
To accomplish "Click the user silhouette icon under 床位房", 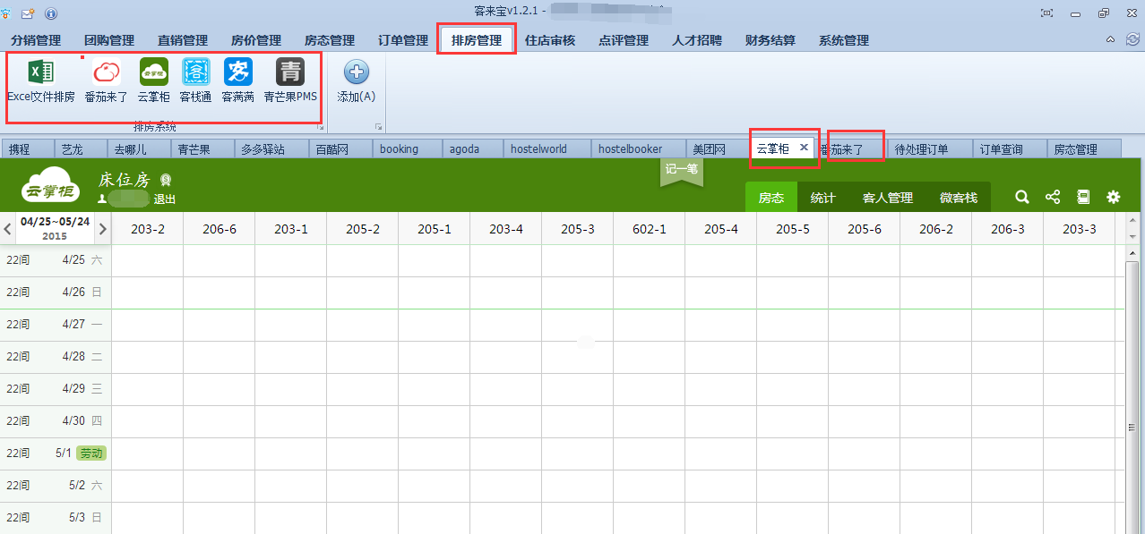I will 101,199.
